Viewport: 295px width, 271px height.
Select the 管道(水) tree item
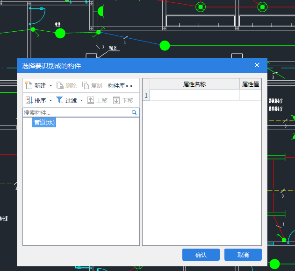click(44, 123)
